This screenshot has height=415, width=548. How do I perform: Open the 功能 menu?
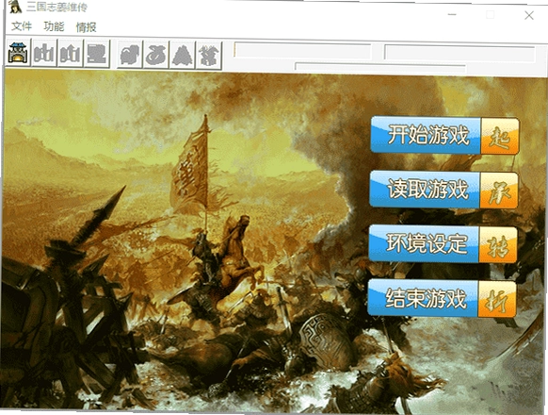point(54,26)
